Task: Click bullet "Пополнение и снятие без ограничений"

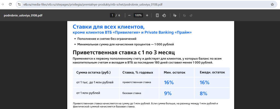Action: tap(107, 39)
